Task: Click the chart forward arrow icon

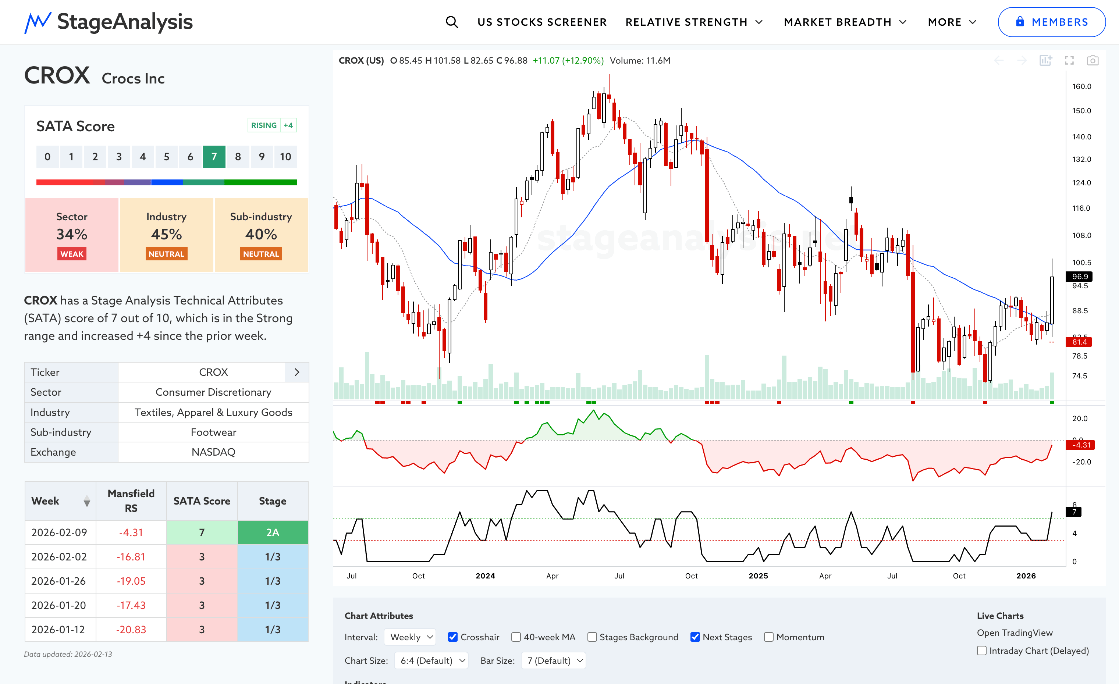Action: (x=1022, y=60)
